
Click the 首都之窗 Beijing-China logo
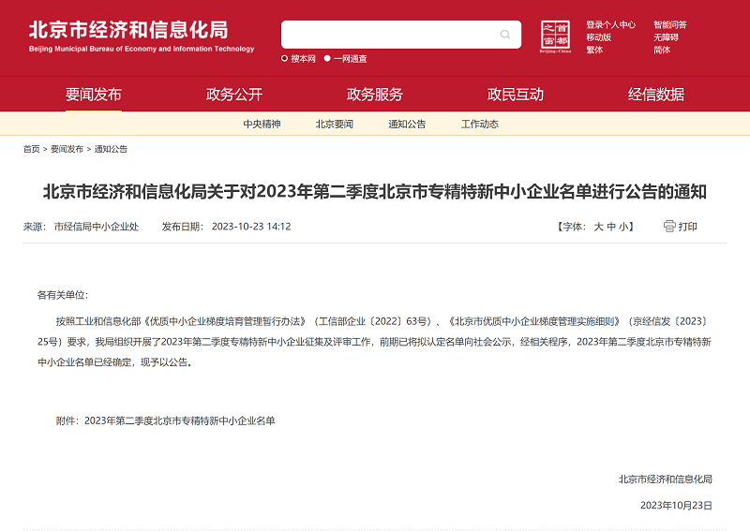(555, 37)
